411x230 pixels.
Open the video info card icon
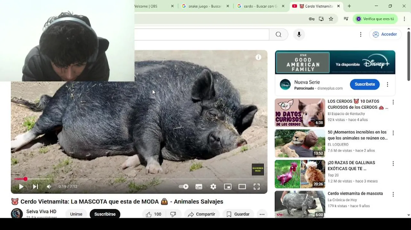(x=258, y=57)
